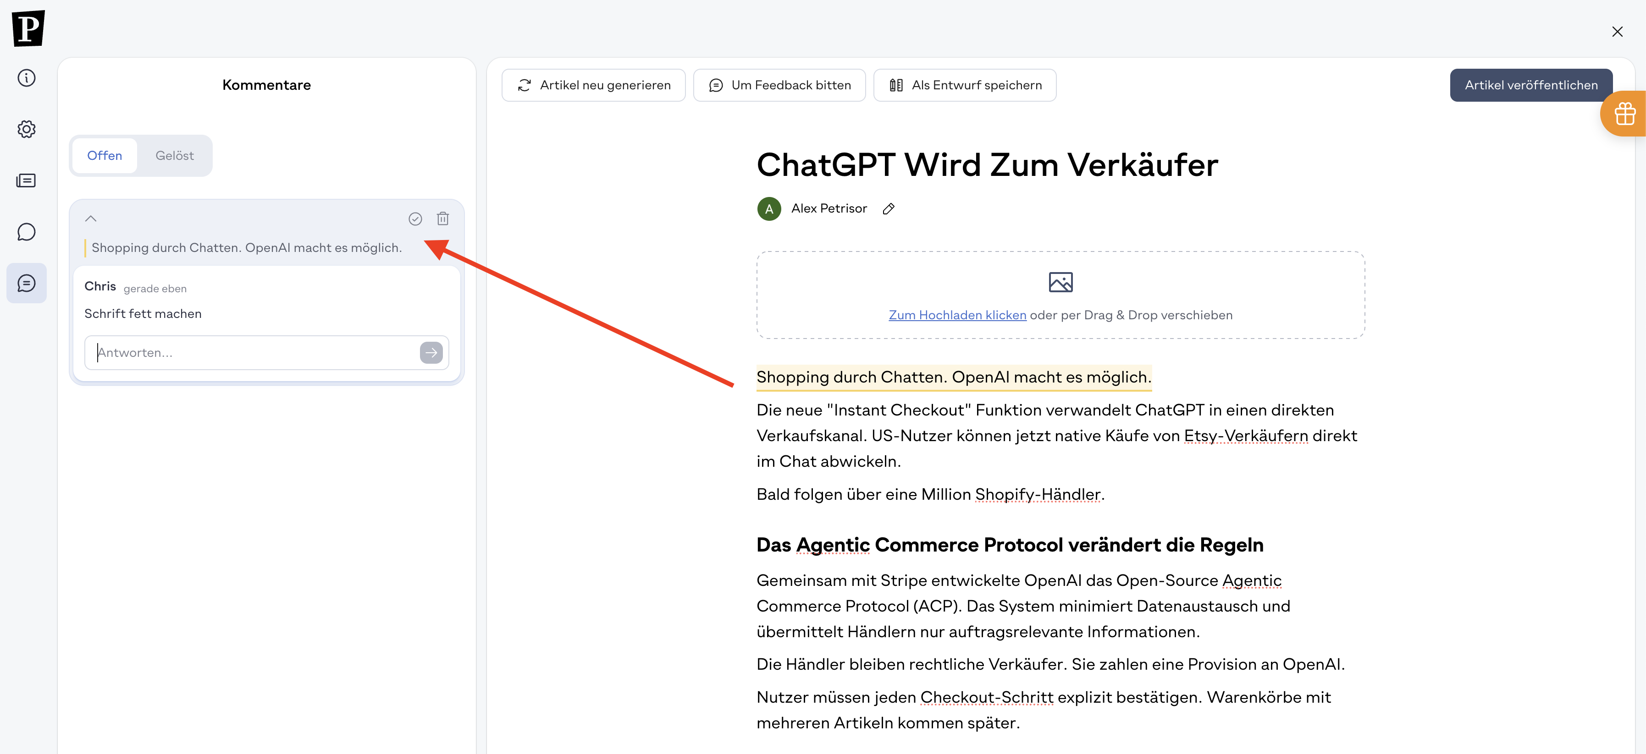The width and height of the screenshot is (1646, 754).
Task: Click Zum Hochladen klicken link
Action: pos(957,315)
